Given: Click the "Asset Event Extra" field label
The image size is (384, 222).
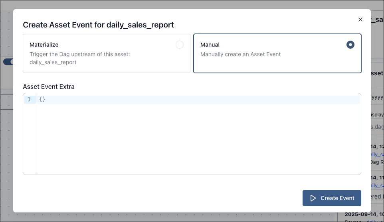Looking at the screenshot, I should coord(49,86).
